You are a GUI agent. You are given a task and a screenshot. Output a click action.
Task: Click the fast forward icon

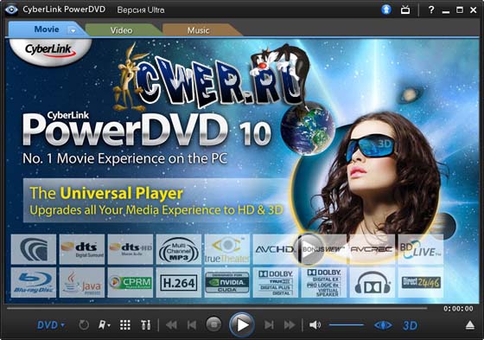coord(290,324)
